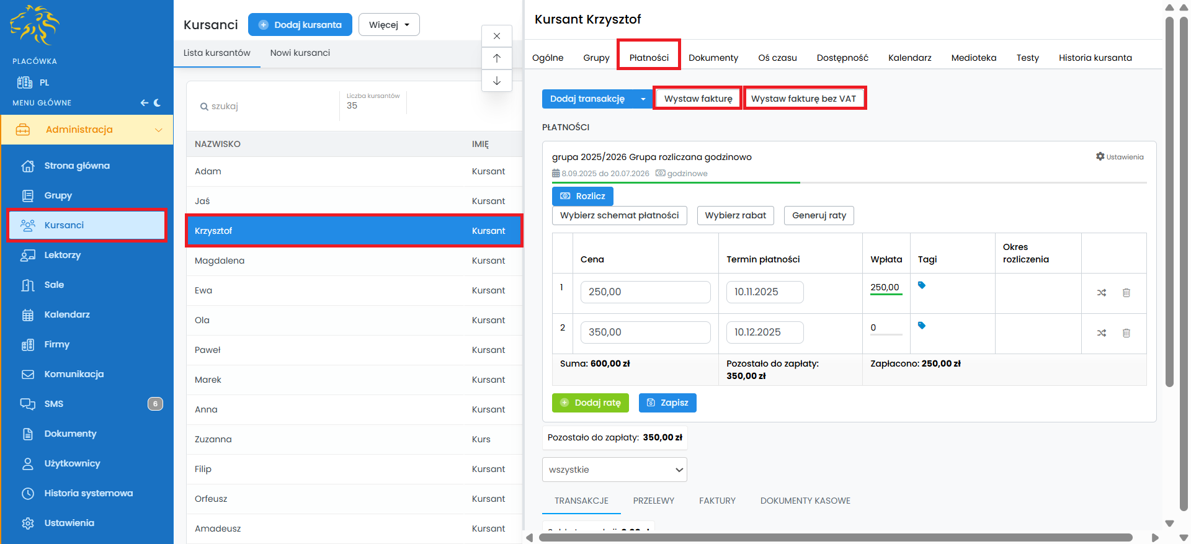
Task: Expand the Administracja menu section
Action: (87, 130)
